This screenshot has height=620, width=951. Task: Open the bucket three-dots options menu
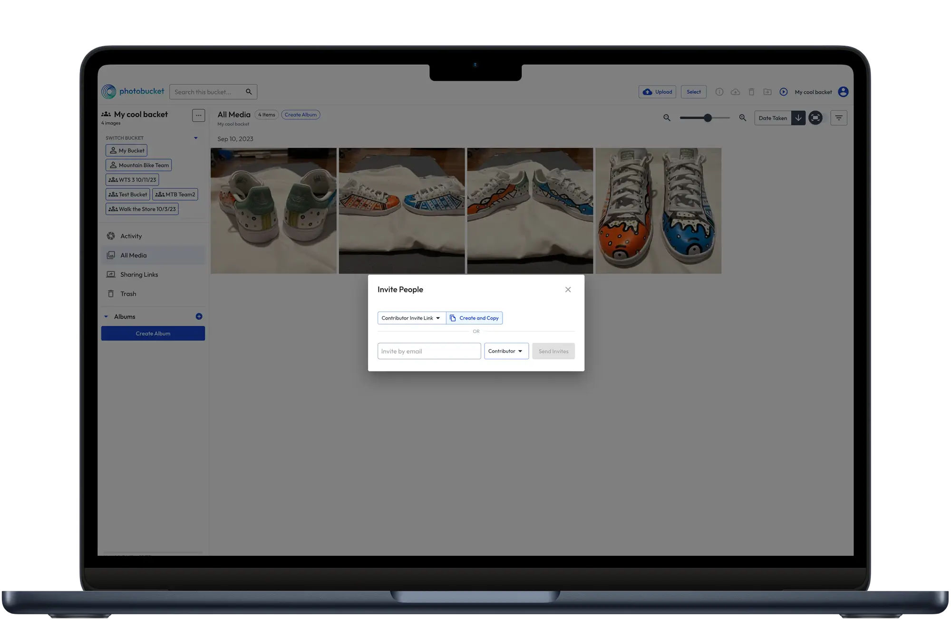199,115
